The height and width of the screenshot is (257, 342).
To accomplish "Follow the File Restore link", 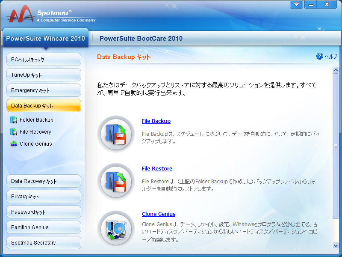I will click(x=157, y=169).
